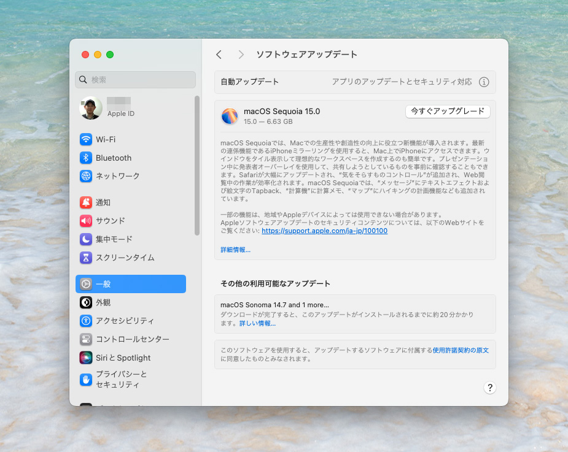Click the sidebar scrollbar

point(197,166)
